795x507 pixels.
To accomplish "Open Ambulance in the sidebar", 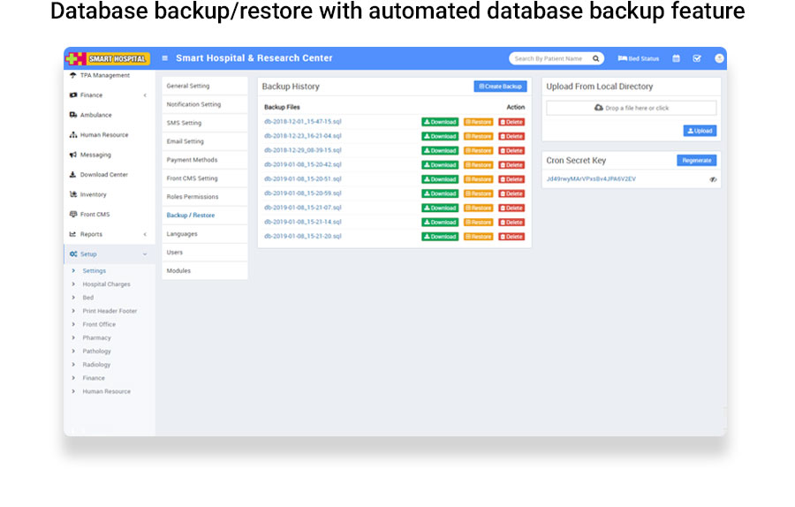I will pos(95,115).
